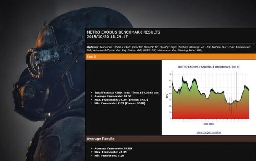Select Min. Framerate: 7.59 under Average Results
256x161 pixels.
[109, 156]
